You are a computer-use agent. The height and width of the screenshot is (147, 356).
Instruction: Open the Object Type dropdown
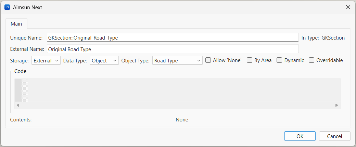pyautogui.click(x=177, y=60)
